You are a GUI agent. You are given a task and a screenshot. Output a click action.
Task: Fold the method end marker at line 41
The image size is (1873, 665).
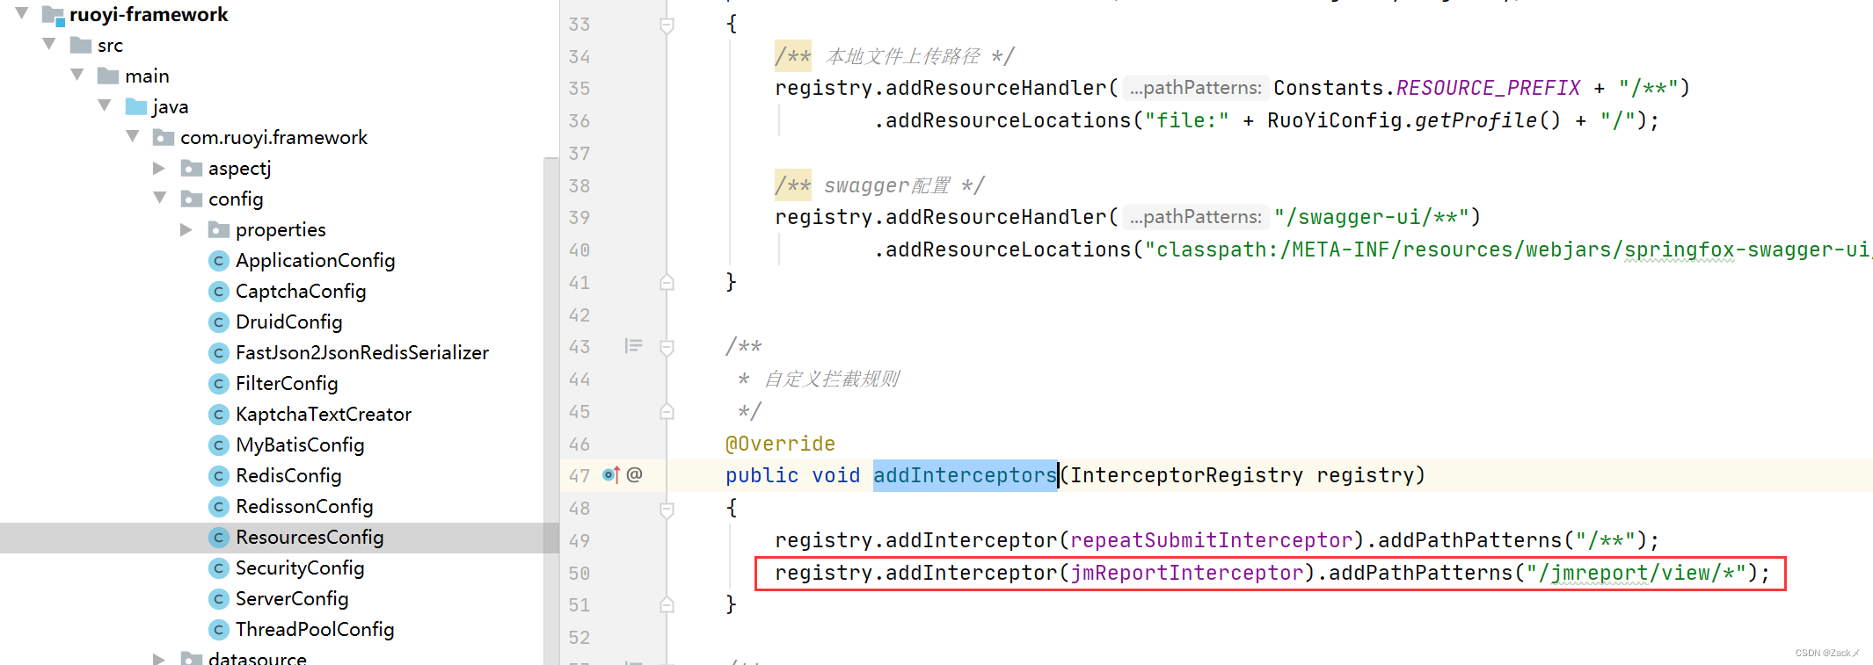[667, 282]
